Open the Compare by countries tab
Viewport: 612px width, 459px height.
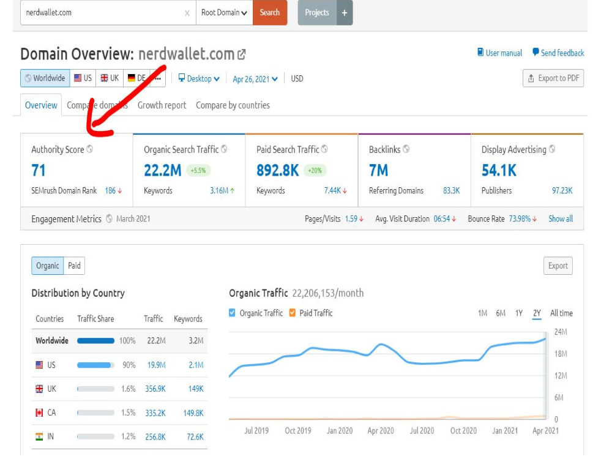(233, 105)
